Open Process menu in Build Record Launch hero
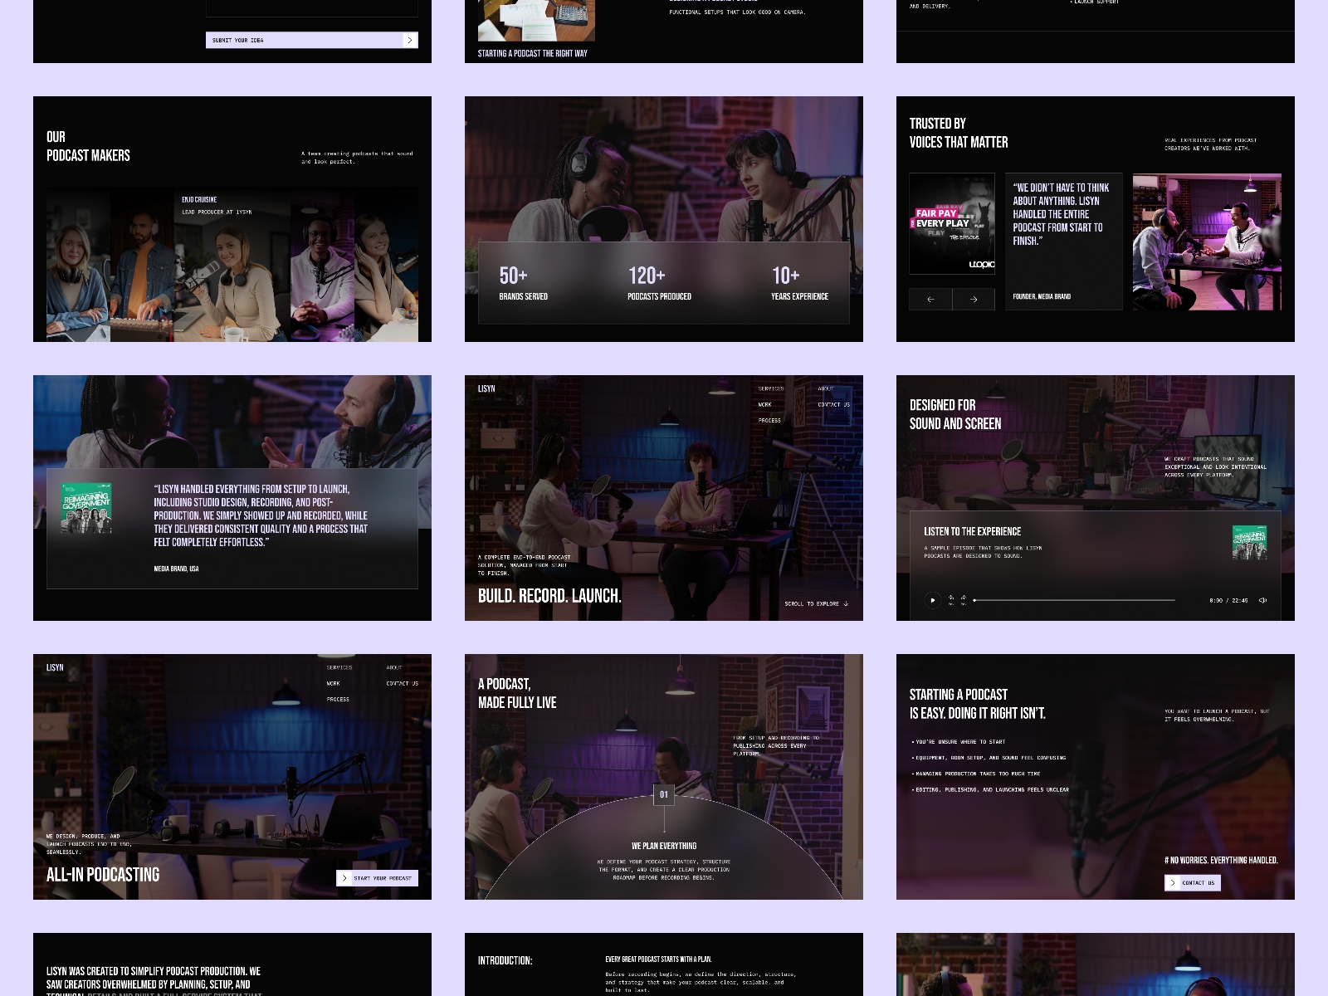The height and width of the screenshot is (996, 1328). click(769, 420)
